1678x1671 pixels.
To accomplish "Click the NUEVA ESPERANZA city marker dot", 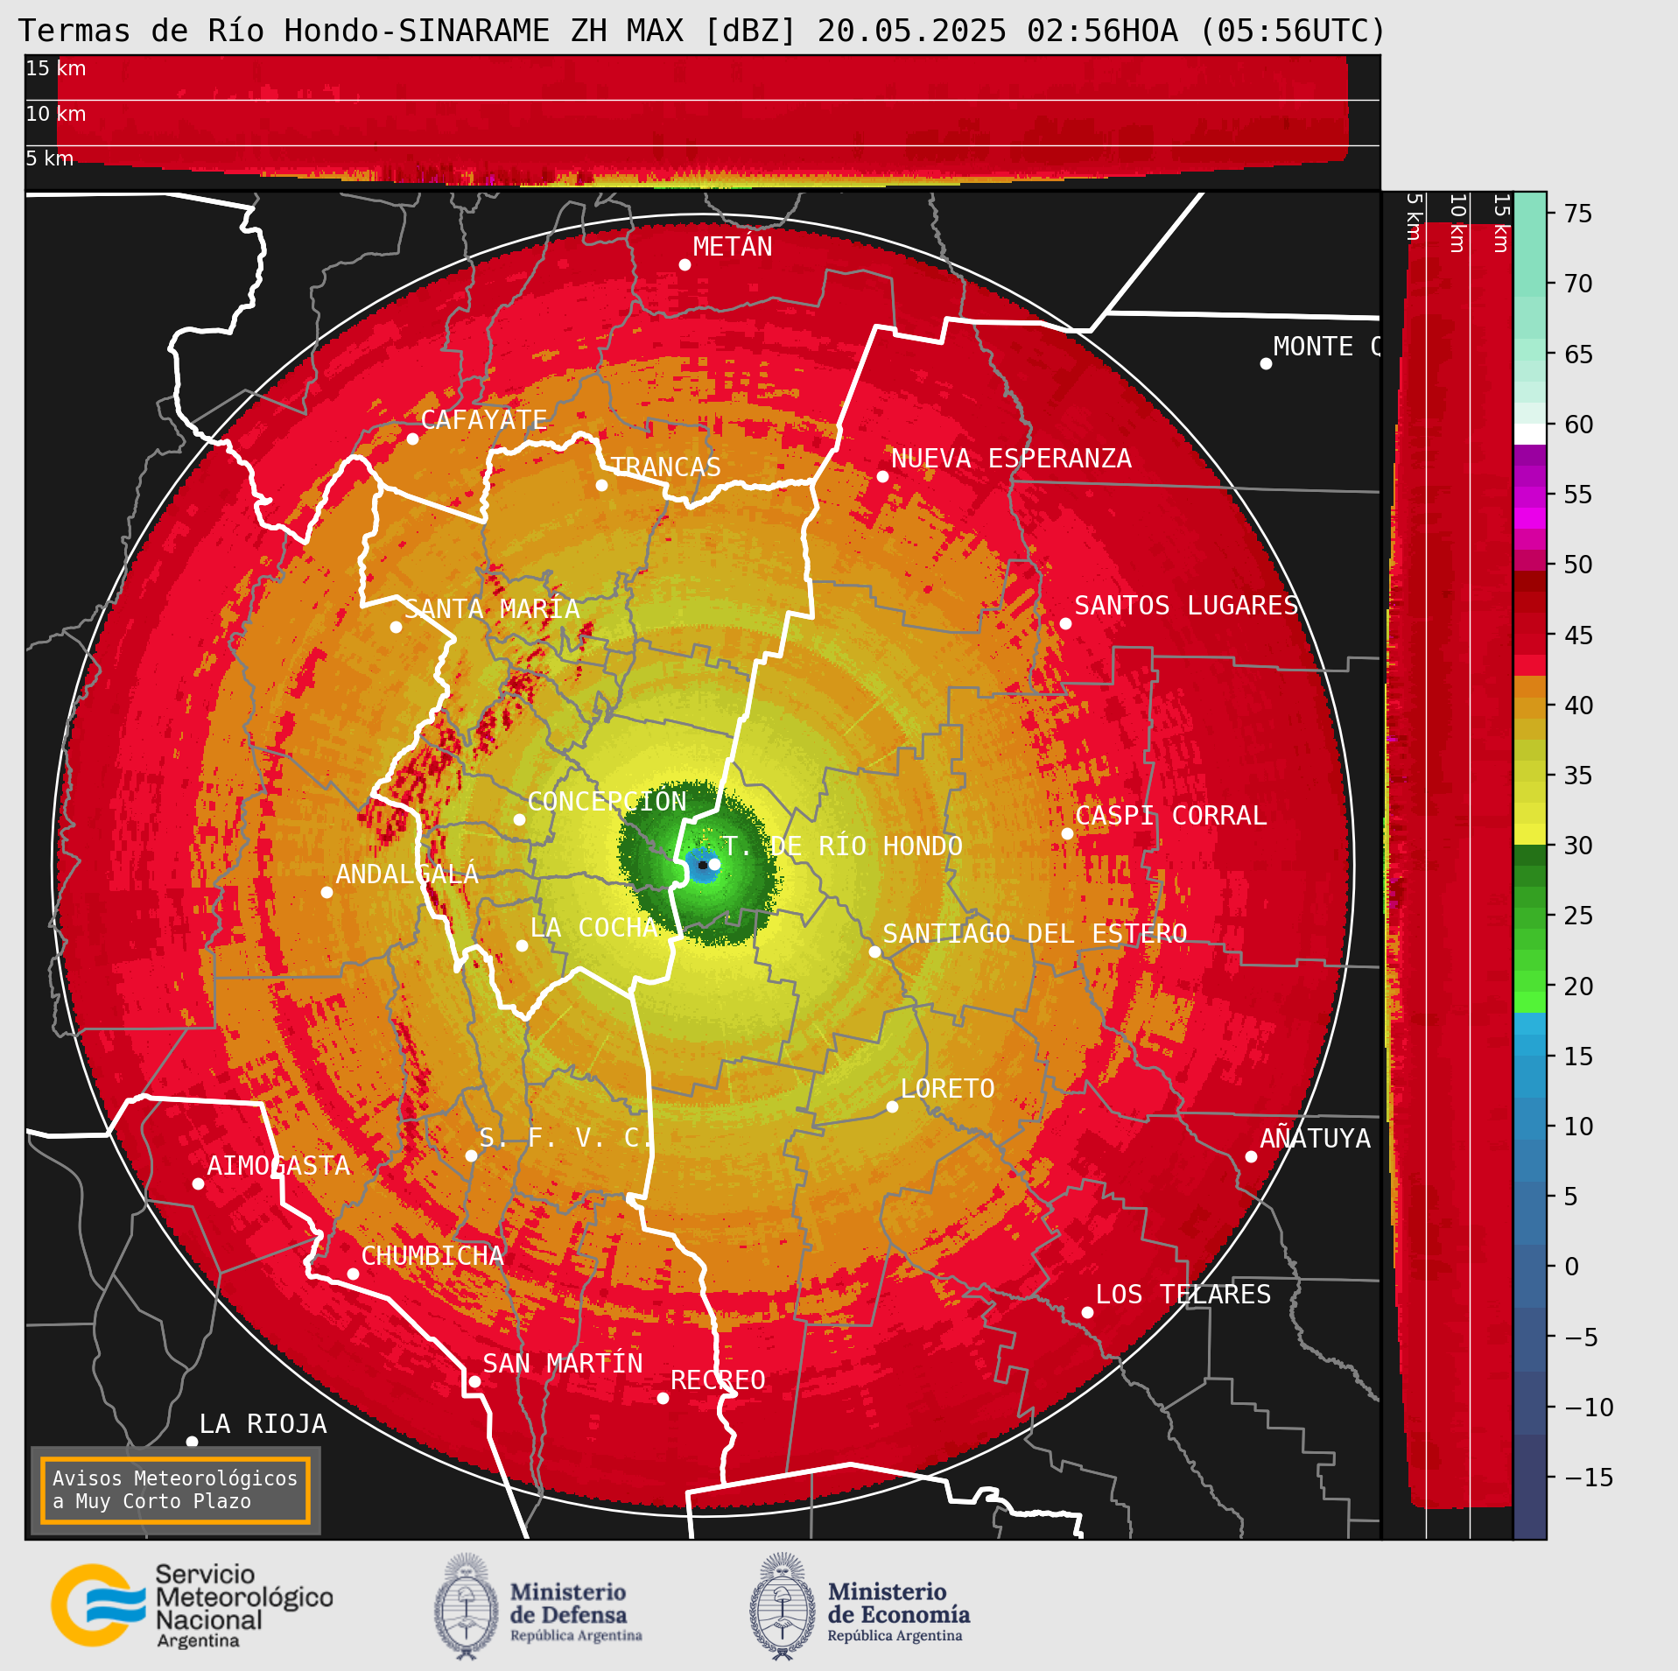I will coord(882,476).
